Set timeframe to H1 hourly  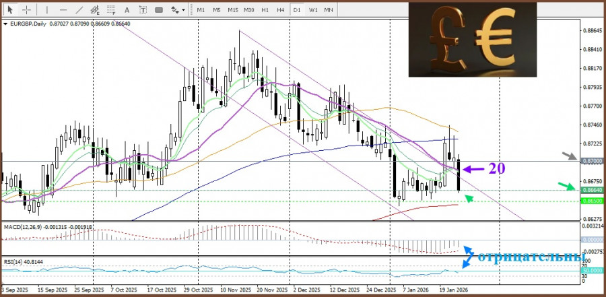(265, 10)
